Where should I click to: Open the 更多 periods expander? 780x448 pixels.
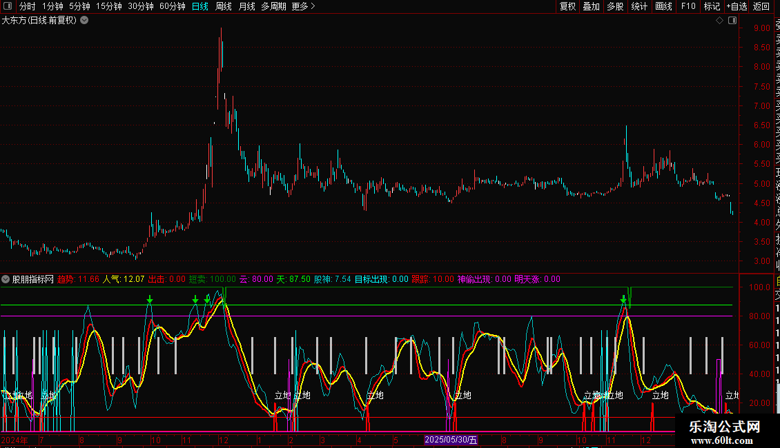[303, 6]
